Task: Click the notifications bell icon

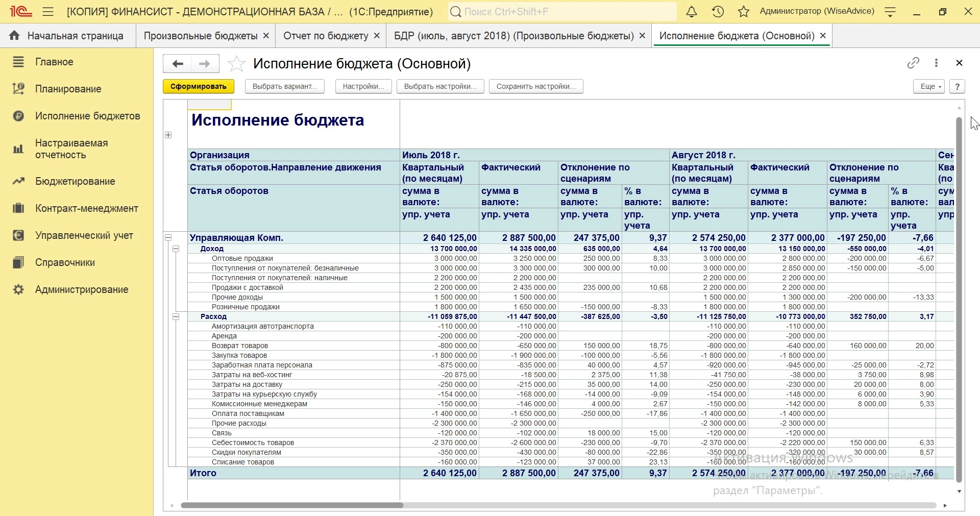Action: point(692,12)
